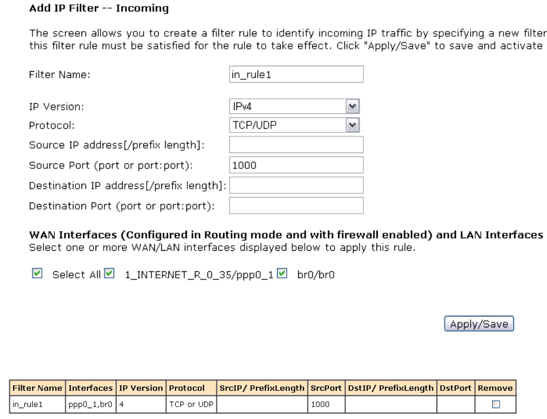Uncheck the br0/br0 interface checkbox

point(282,274)
